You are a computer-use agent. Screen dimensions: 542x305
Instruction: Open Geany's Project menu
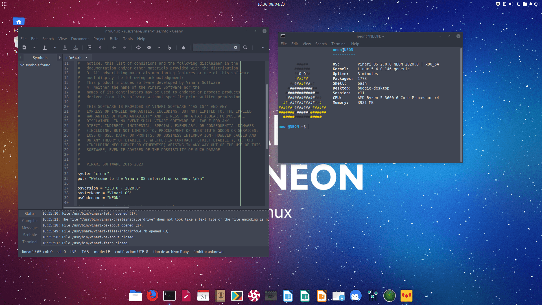(99, 39)
